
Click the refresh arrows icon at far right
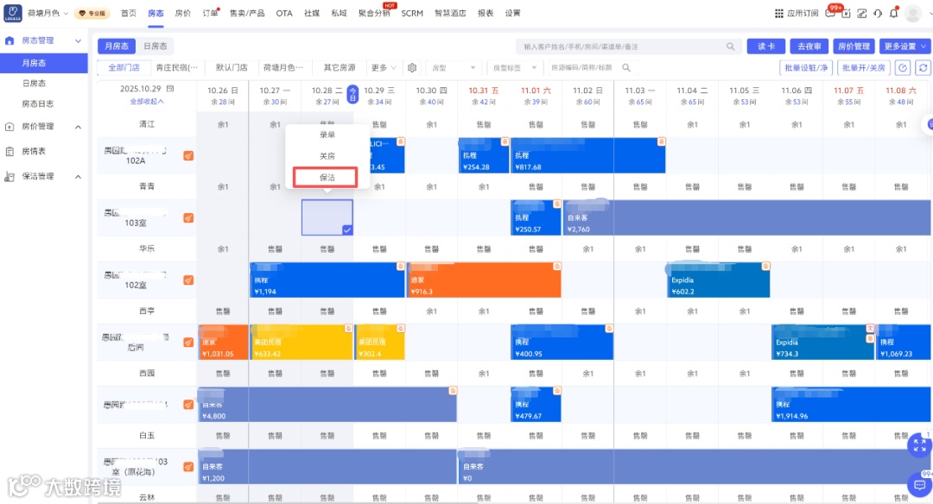(x=923, y=68)
